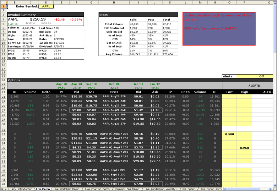Click the HV60 value 26.48
This screenshot has width=277, height=191.
click(x=58, y=58)
